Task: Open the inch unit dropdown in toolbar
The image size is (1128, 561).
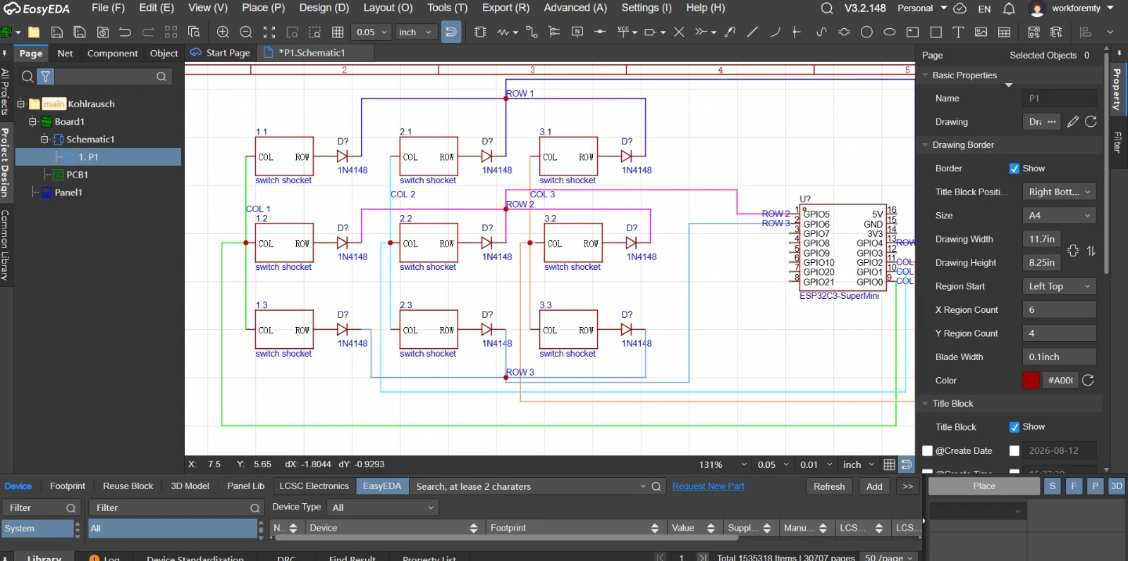Action: (x=415, y=32)
